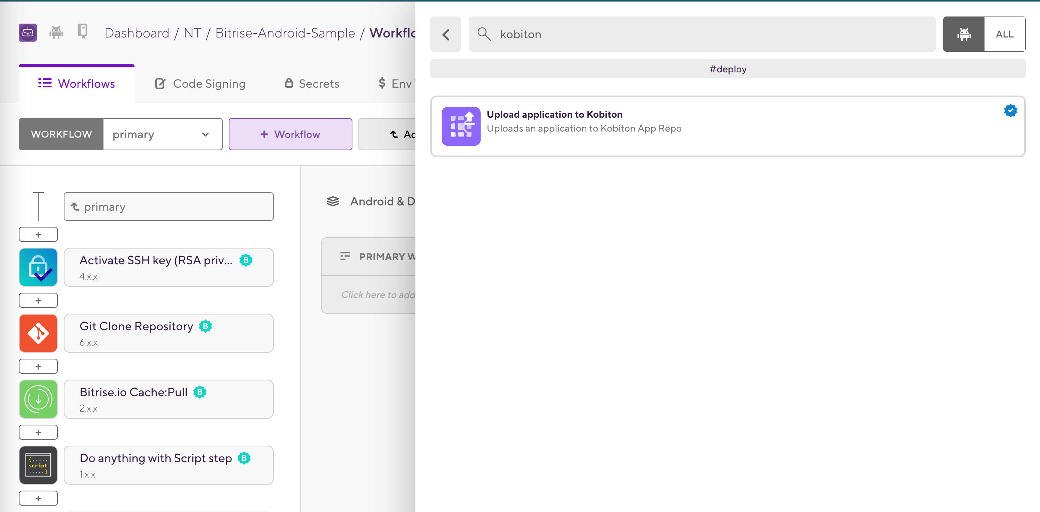Screen dimensions: 1040x512
Task: Click the search magnifier icon
Action: [x=484, y=34]
